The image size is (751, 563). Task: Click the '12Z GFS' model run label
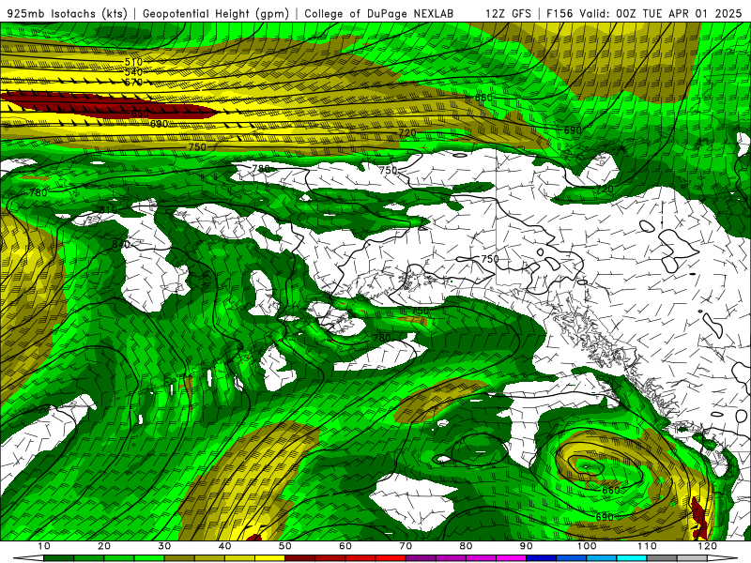[x=508, y=13]
